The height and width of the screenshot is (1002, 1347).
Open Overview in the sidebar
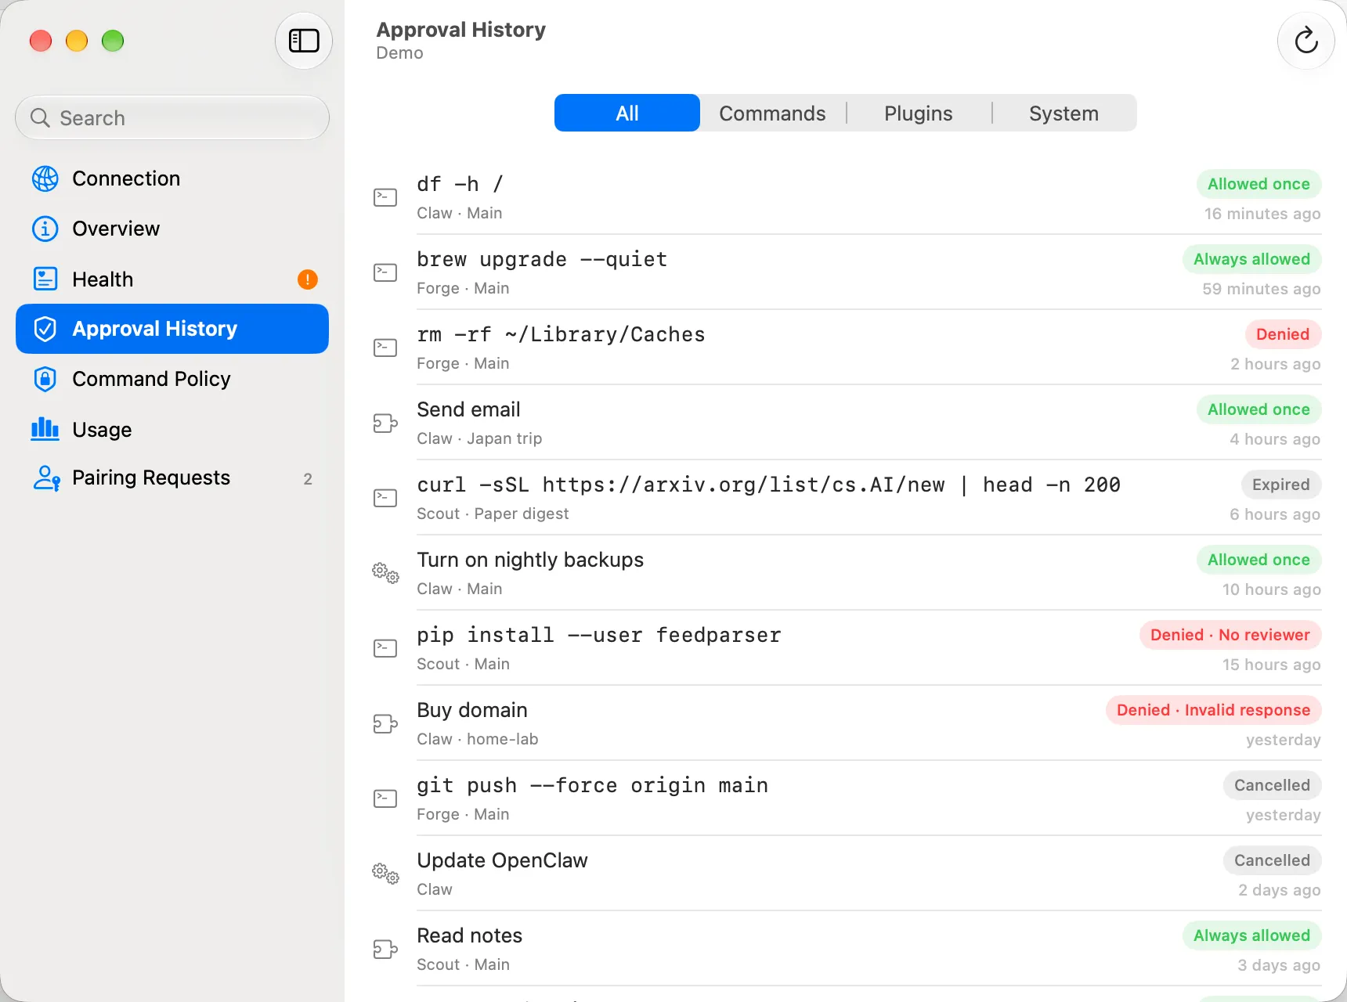click(x=172, y=229)
